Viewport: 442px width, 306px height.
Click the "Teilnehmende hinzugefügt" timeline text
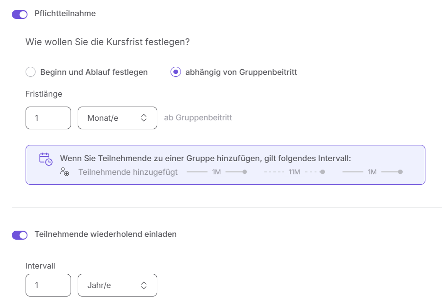tap(128, 172)
